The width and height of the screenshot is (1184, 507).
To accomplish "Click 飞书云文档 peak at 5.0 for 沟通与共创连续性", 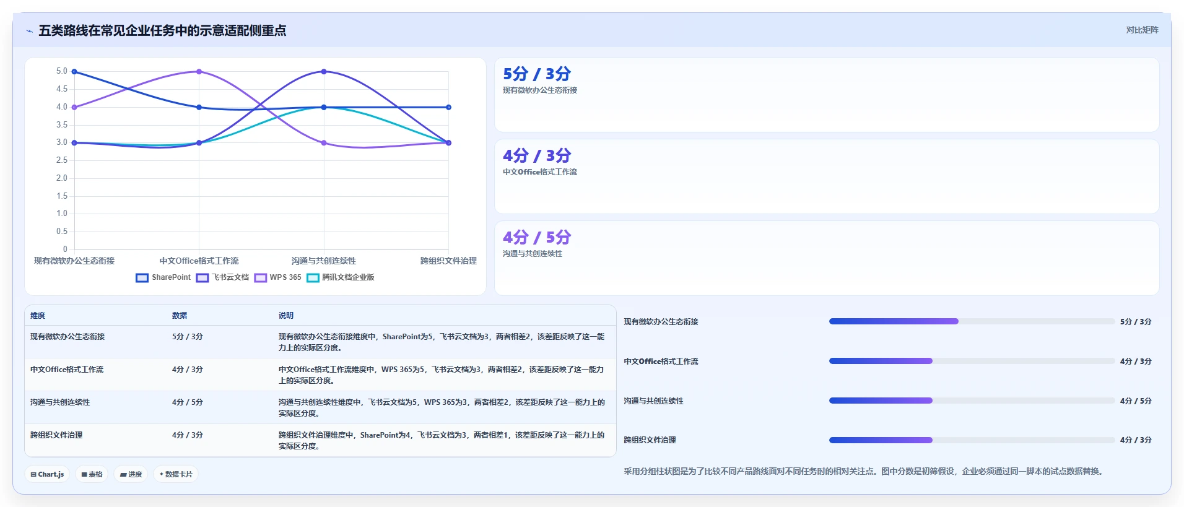I will (324, 72).
